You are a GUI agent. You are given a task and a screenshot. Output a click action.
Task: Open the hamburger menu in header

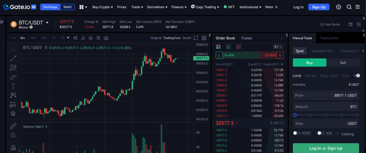tap(358, 7)
